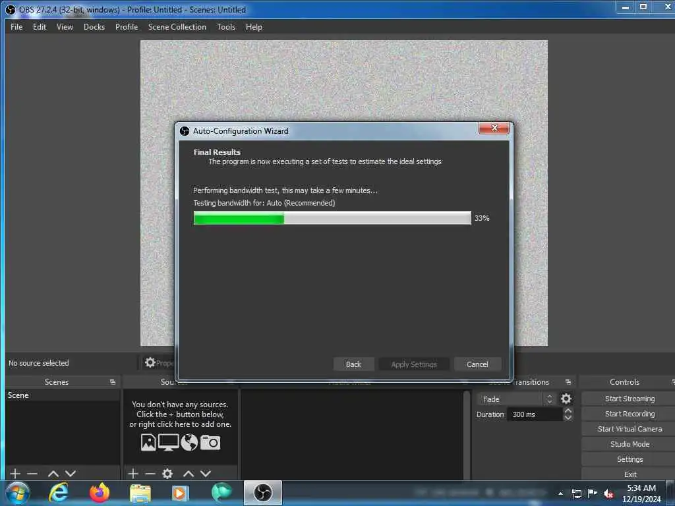Add a new scene with plus icon
Image resolution: width=675 pixels, height=506 pixels.
[x=15, y=473]
